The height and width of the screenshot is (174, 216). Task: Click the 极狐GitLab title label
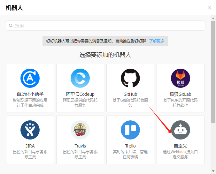coord(181,94)
